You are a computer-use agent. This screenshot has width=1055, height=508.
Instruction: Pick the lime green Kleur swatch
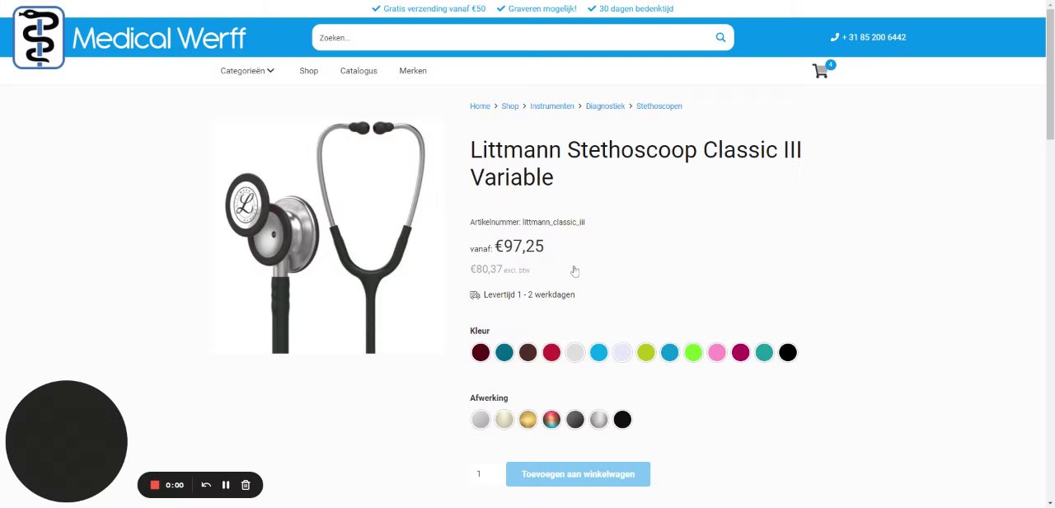tap(693, 353)
